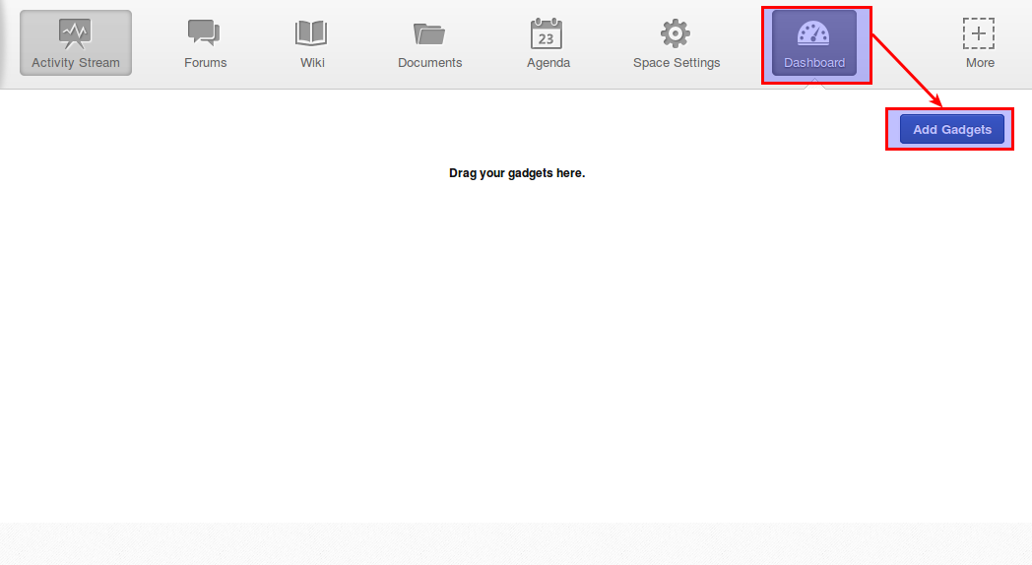Viewport: 1032px width, 565px height.
Task: Select the Documents text label
Action: (429, 62)
